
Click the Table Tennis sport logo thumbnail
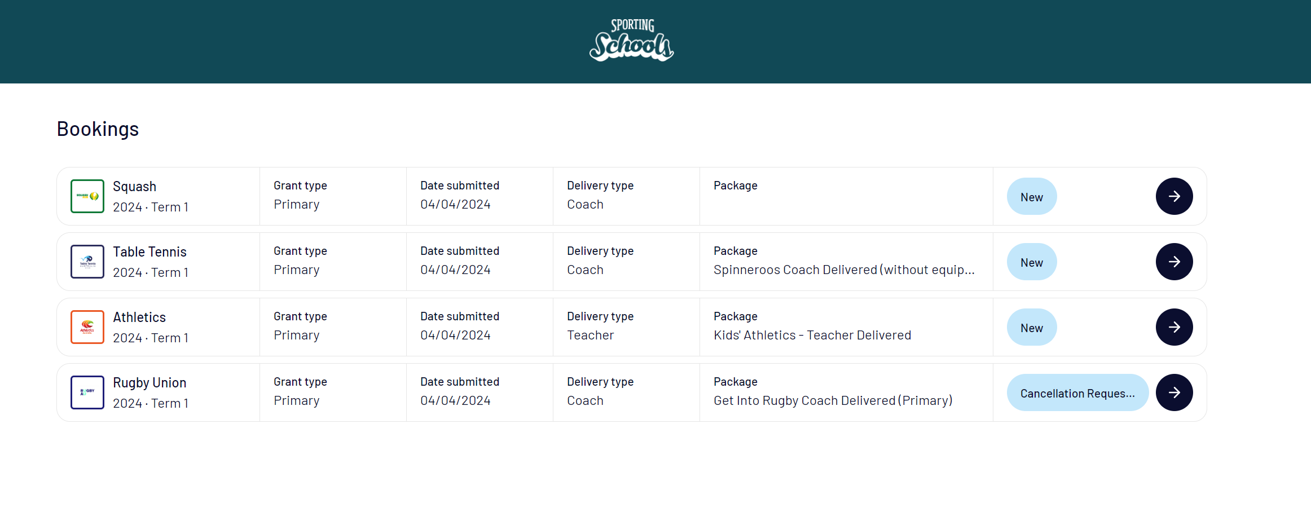87,262
